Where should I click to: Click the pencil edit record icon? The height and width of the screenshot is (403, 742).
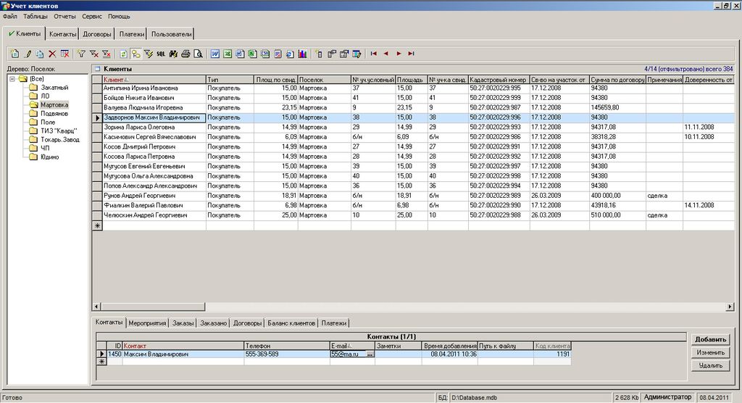click(x=28, y=54)
